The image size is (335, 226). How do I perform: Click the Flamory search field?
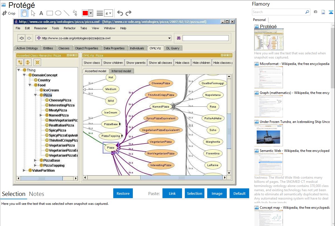point(279,12)
